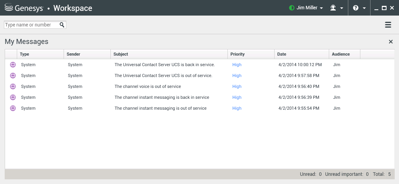Close the My Messages panel

[390, 42]
